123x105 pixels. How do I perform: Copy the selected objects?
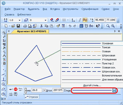click(46, 26)
